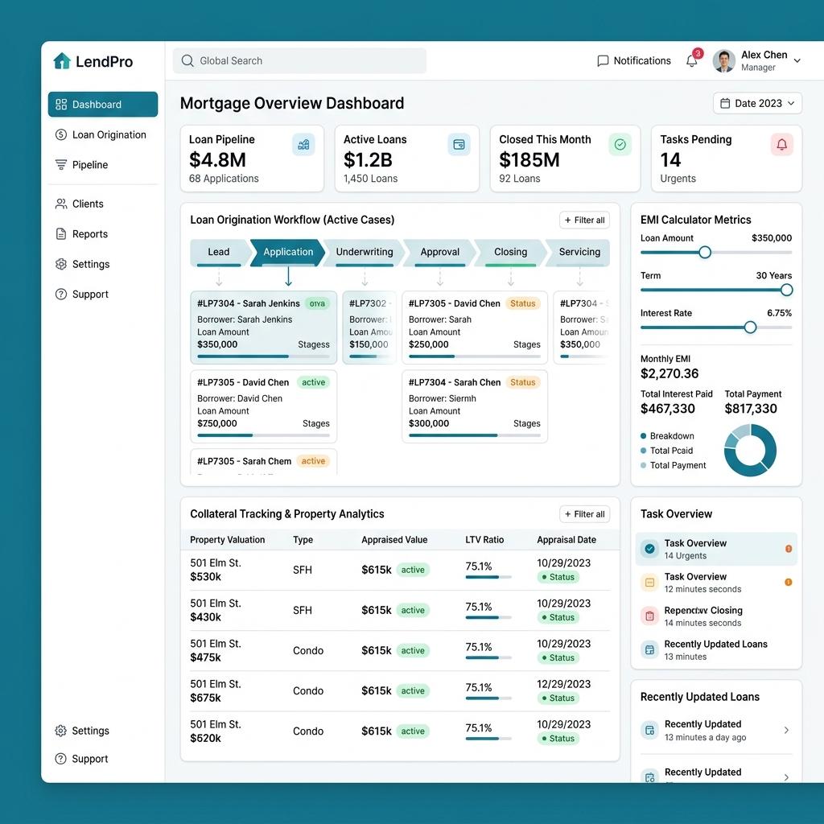Image resolution: width=824 pixels, height=824 pixels.
Task: Open Dashboard in the sidebar
Action: click(x=103, y=105)
